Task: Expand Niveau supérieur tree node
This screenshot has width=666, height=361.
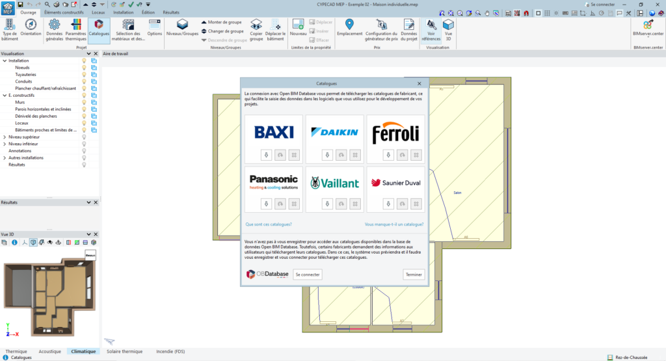Action: (5, 137)
